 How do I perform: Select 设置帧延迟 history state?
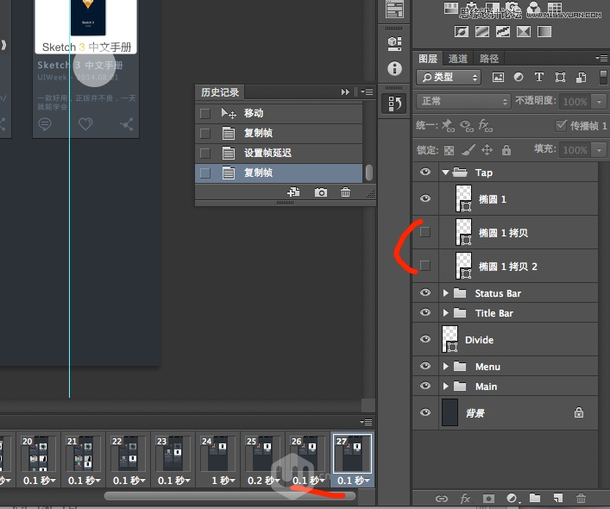coord(279,153)
